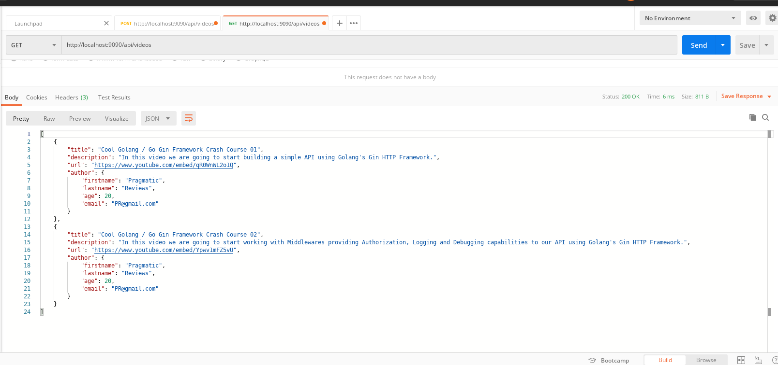Open the response Body tab
This screenshot has height=365, width=778.
[12, 97]
